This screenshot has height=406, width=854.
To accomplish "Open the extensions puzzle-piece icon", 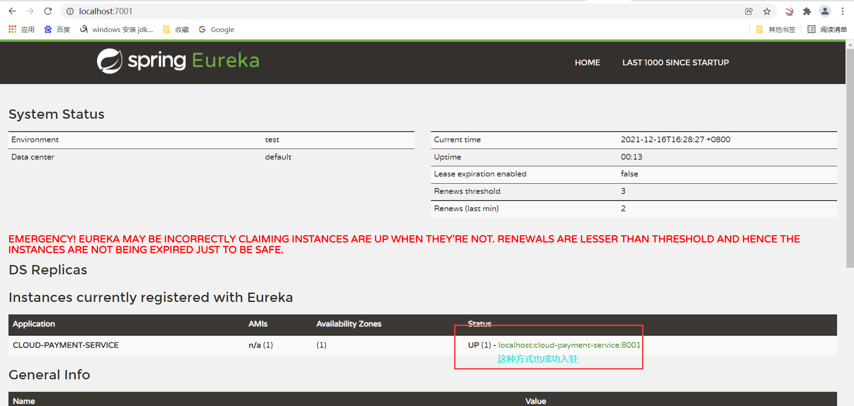I will point(807,11).
